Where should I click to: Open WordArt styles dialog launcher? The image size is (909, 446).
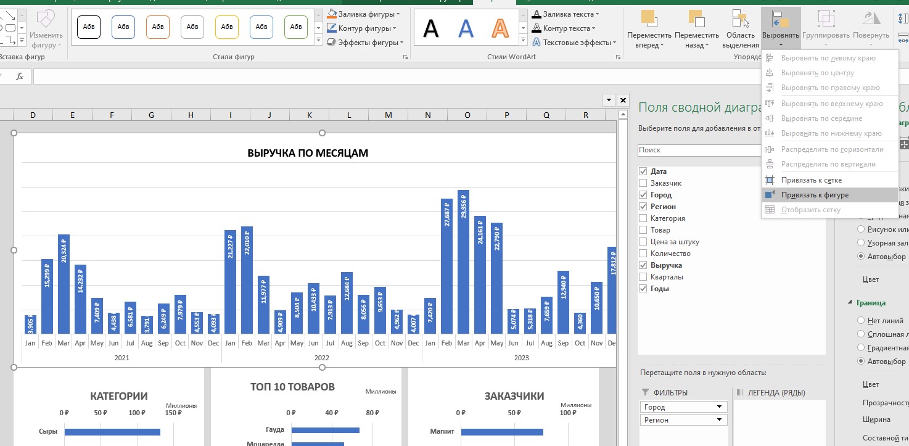click(x=618, y=57)
